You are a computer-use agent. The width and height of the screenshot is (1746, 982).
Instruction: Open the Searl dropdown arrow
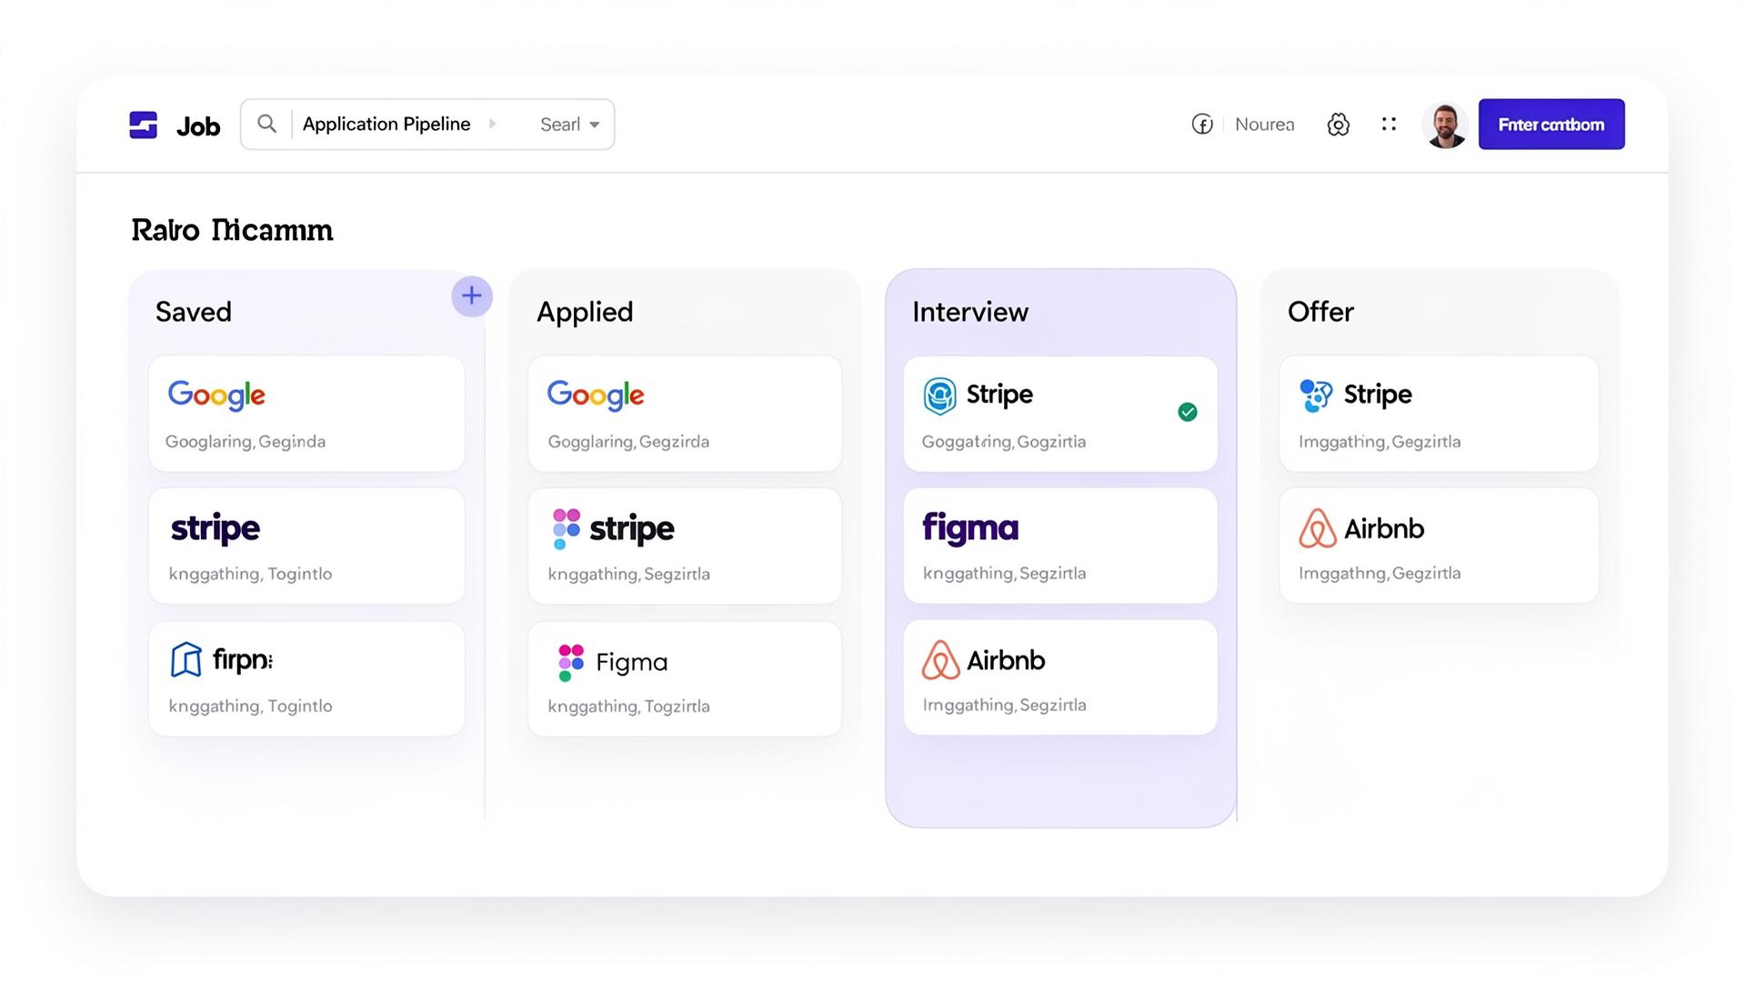pos(595,125)
